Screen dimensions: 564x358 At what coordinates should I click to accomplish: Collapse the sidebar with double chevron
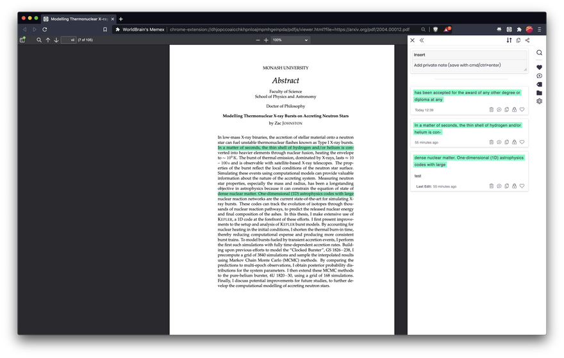(422, 40)
